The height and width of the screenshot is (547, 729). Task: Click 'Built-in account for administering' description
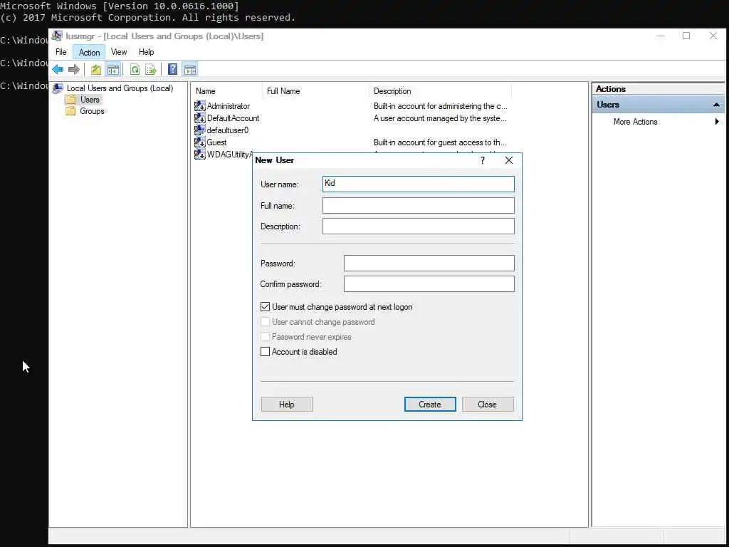tap(440, 106)
